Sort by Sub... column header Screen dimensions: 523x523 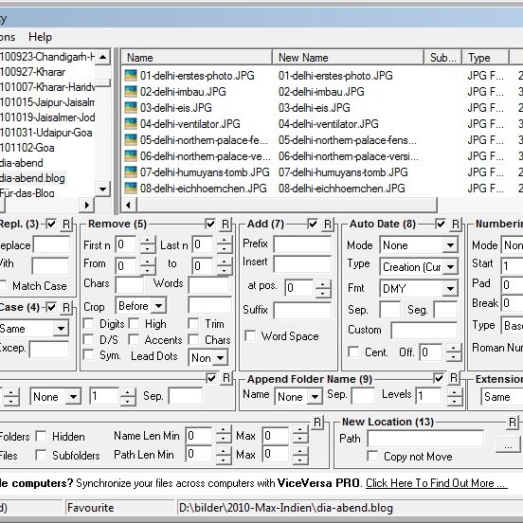pyautogui.click(x=442, y=58)
